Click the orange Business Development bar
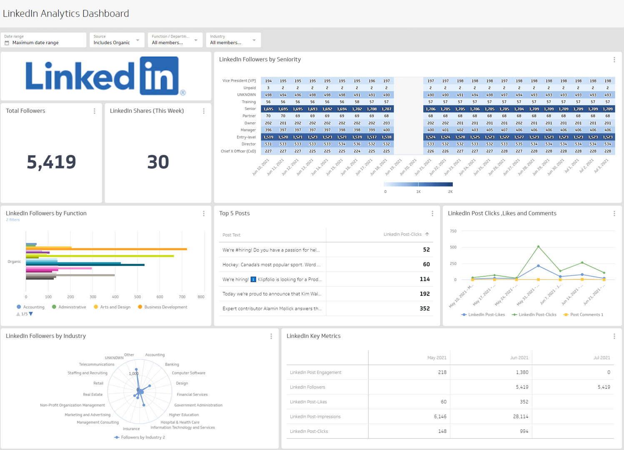This screenshot has height=450, width=624. point(106,249)
